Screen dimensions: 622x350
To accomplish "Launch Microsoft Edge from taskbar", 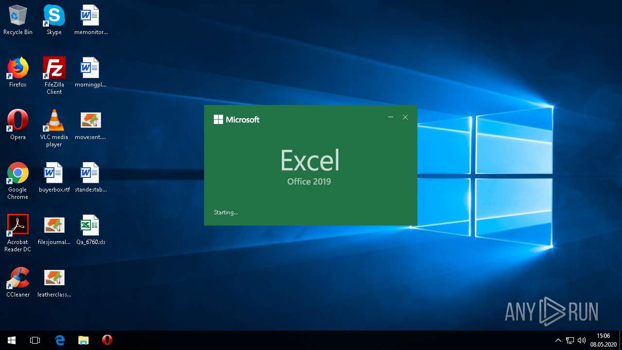I will [x=59, y=340].
